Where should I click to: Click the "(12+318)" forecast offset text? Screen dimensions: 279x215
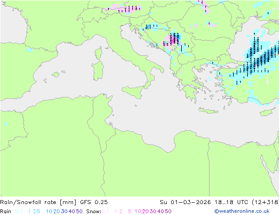pyautogui.click(x=265, y=202)
